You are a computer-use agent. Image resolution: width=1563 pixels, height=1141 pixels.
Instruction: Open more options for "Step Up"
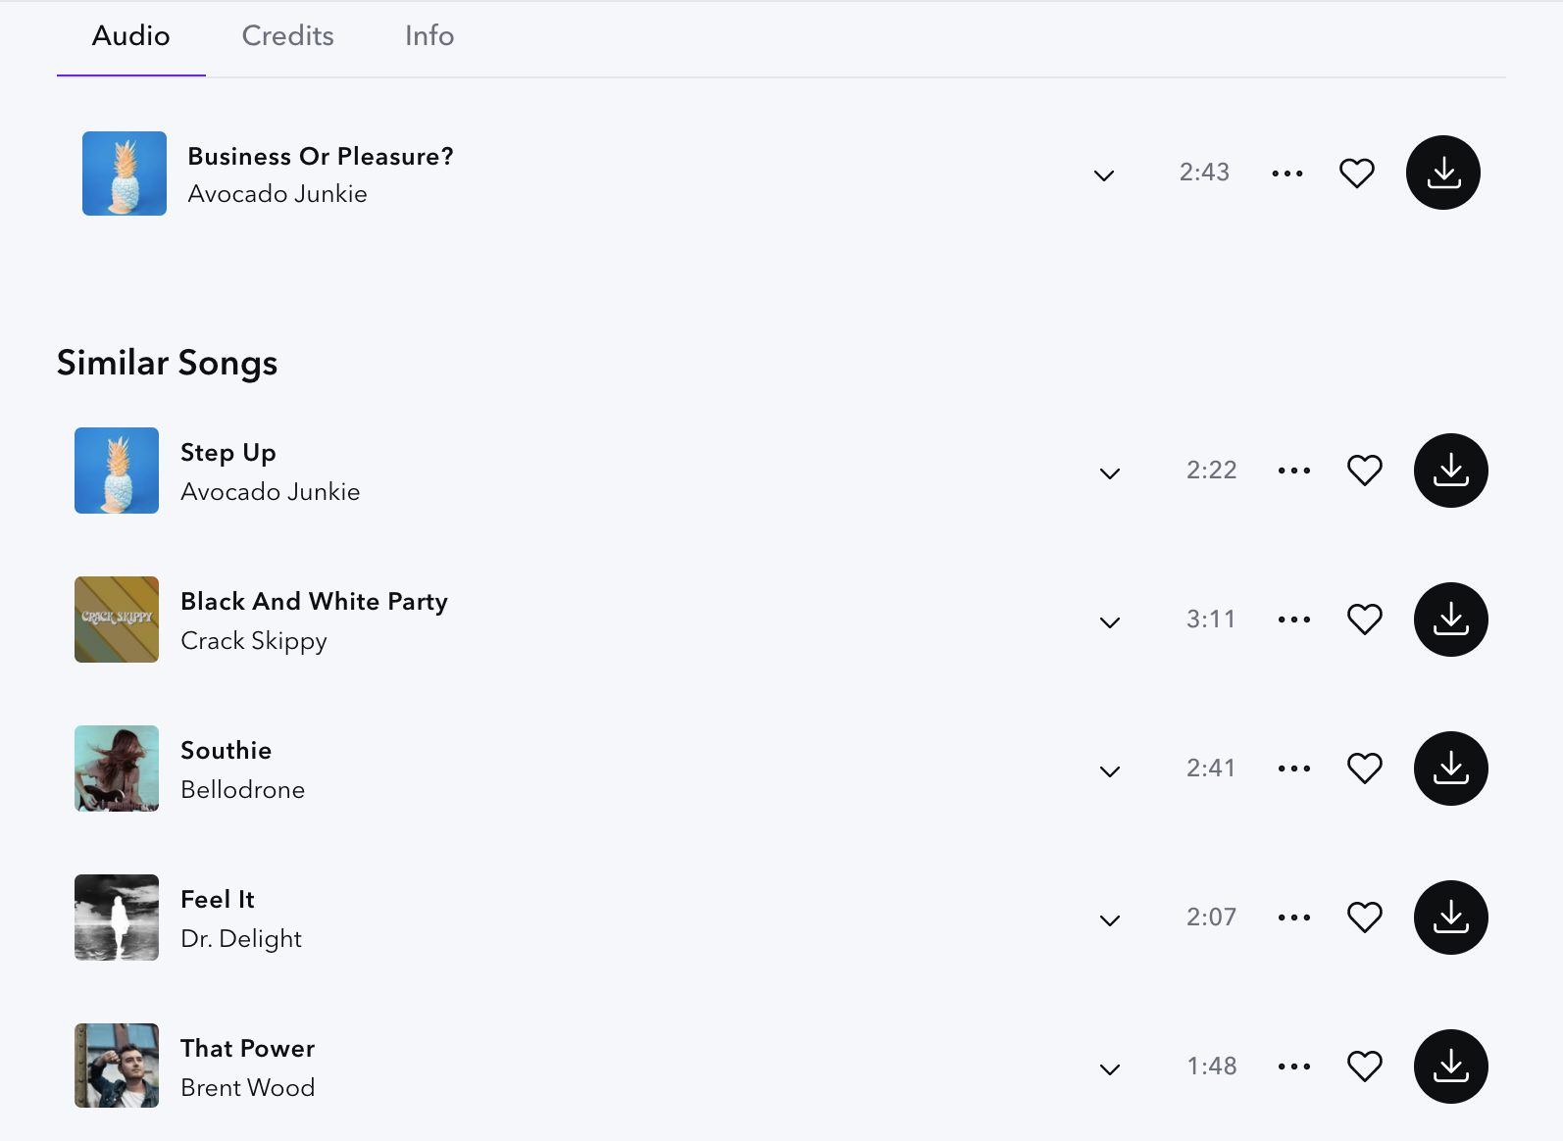[1293, 470]
